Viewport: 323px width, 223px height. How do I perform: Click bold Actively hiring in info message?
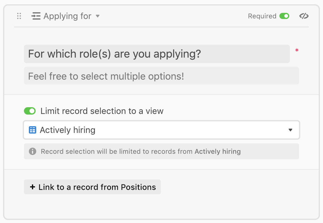[x=218, y=152]
